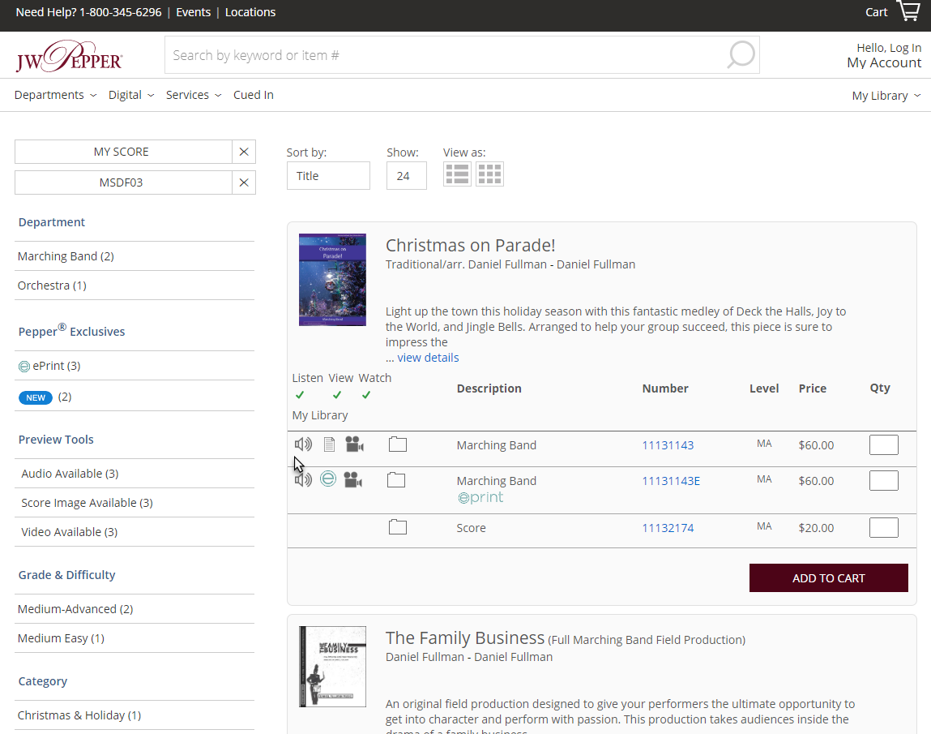Open item number 11131143
The image size is (931, 734).
(x=668, y=445)
